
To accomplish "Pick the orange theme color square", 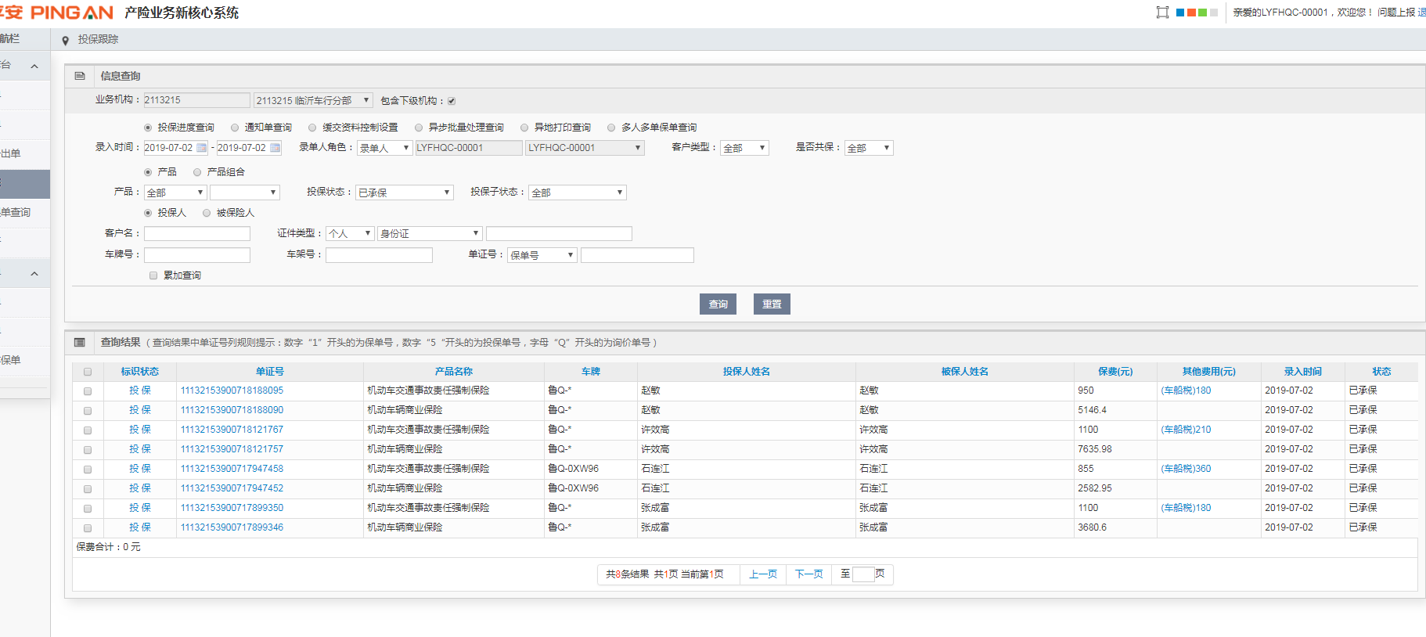I will coord(1191,13).
